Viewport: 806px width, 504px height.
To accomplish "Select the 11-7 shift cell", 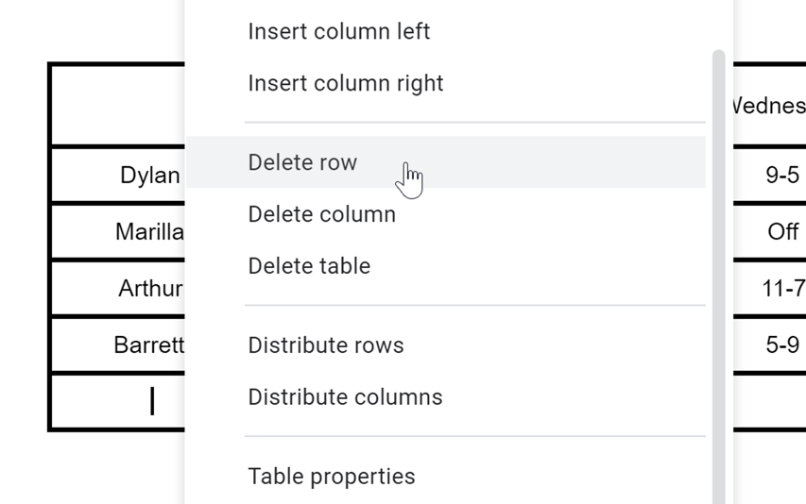I will 782,289.
